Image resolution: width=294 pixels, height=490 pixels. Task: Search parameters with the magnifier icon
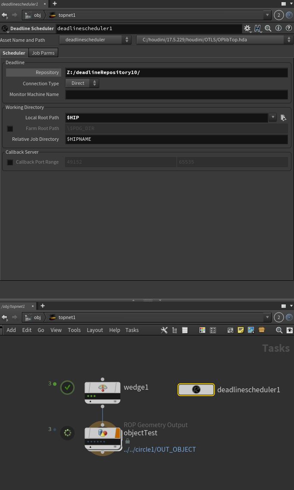point(268,28)
